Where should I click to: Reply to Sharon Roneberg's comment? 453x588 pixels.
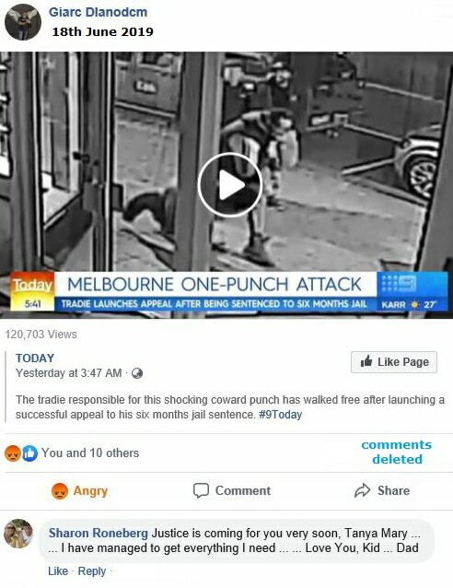click(92, 571)
